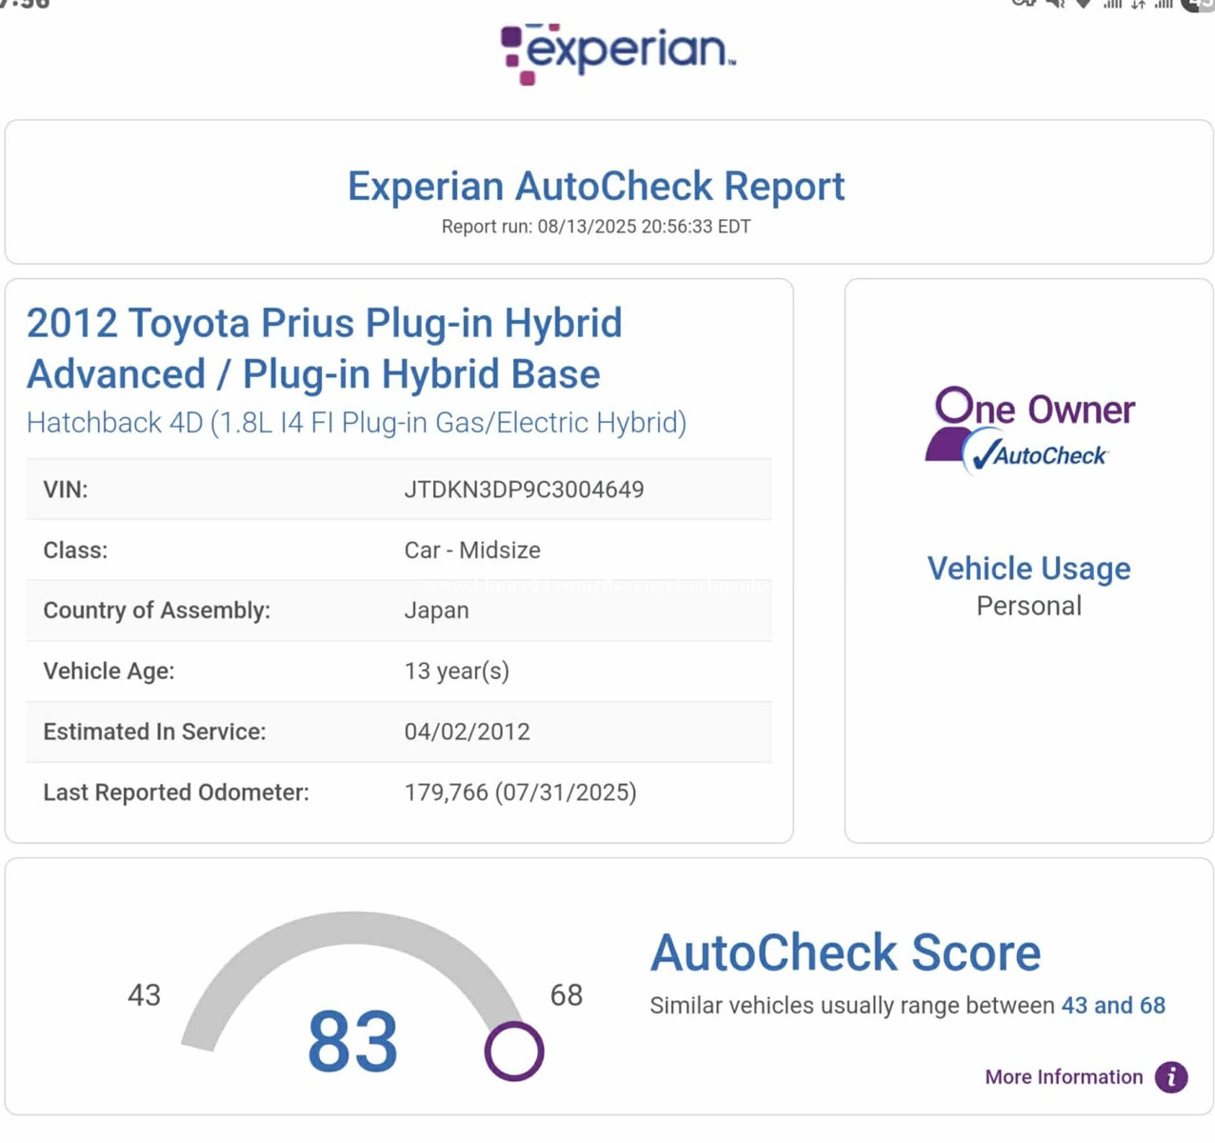Click the '43 and 68' score range link
1215x1143 pixels.
[1113, 1006]
